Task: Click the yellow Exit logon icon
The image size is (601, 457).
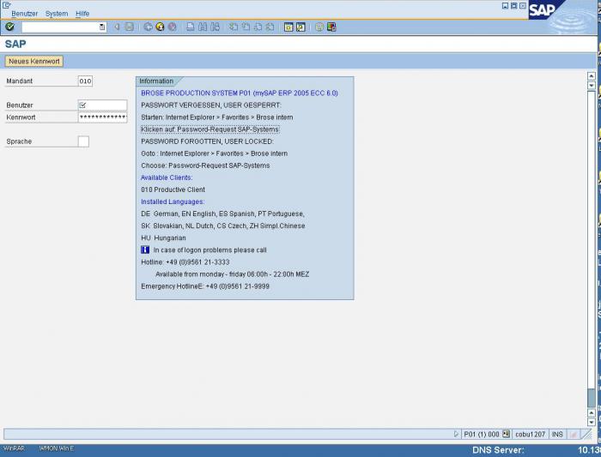Action: tap(160, 27)
